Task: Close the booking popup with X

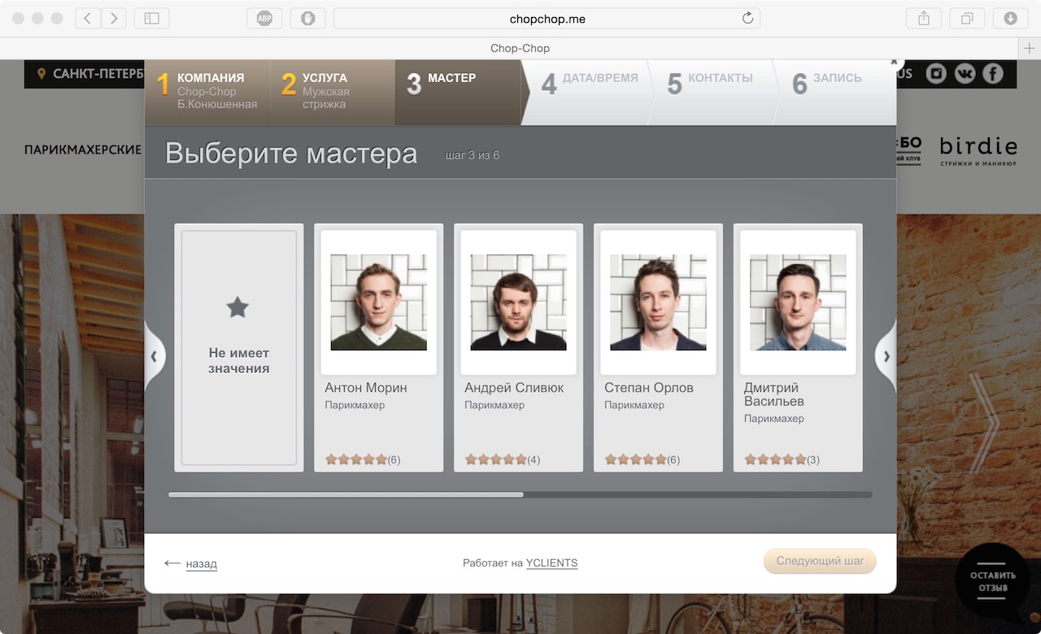Action: (x=893, y=62)
